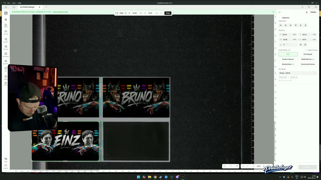Click the eufyMake M logo button
This screenshot has width=321, height=180.
click(6, 13)
